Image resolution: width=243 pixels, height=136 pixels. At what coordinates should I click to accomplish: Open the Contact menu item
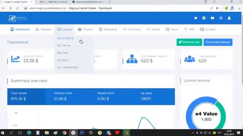208,29
